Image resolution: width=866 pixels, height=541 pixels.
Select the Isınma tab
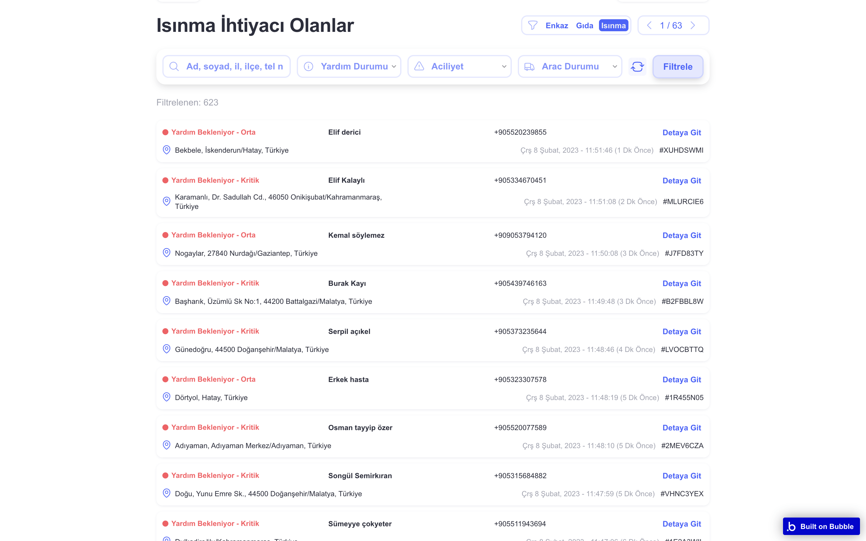pyautogui.click(x=613, y=26)
